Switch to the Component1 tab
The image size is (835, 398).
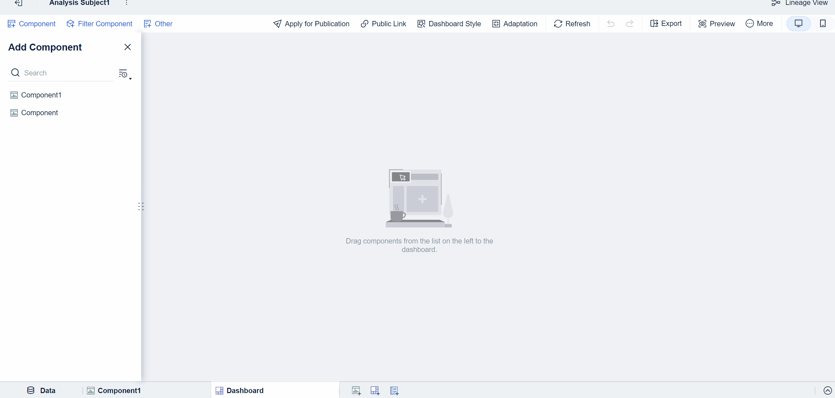point(114,390)
